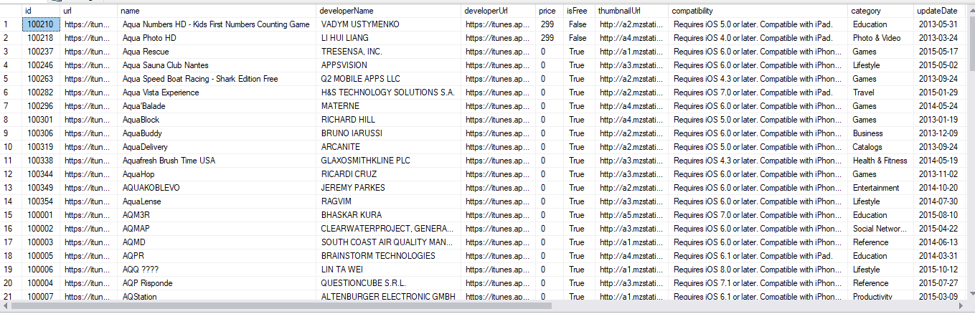
Task: Click the name cell AQM3R
Action: point(217,215)
